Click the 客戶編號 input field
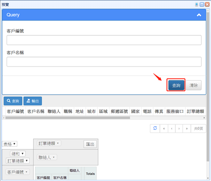The height and width of the screenshot is (181, 211). point(104,40)
